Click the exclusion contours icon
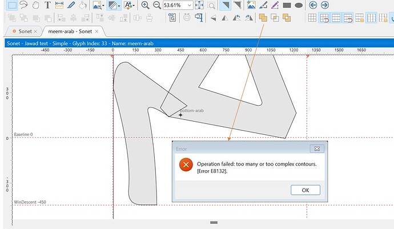 287,18
